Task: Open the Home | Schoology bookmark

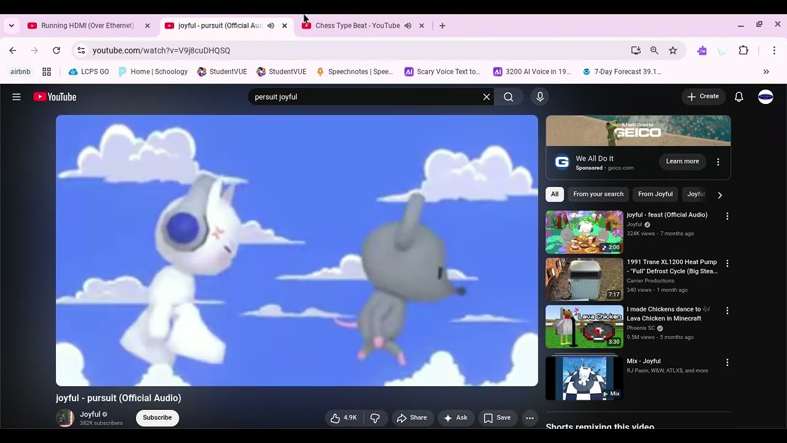Action: 153,72
